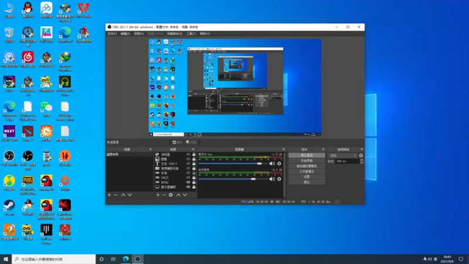Open OBS 设置 settings button
The image size is (469, 264).
307,177
